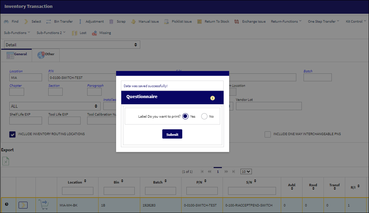369x213 pixels.
Task: Open One Step Transfer dropdown menu
Action: [324, 21]
